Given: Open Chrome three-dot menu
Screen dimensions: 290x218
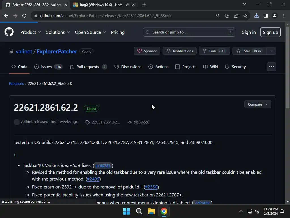Looking at the screenshot, I should 284,16.
